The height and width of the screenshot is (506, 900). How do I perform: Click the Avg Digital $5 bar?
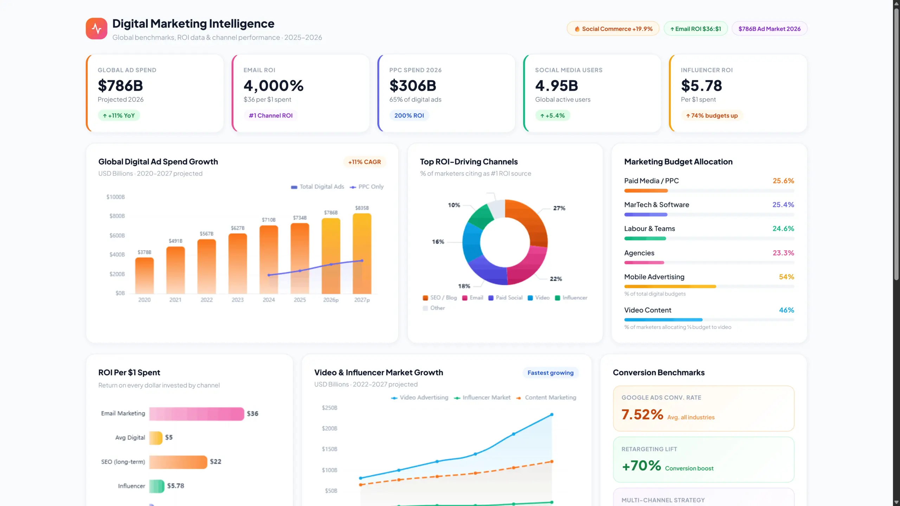click(x=156, y=438)
